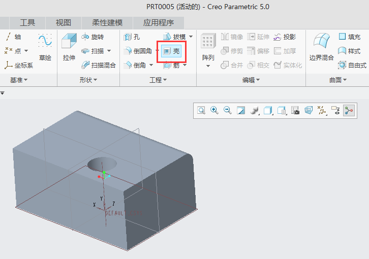Select the 投影 (Project) tool
Viewport: 369px width, 259px height.
285,37
